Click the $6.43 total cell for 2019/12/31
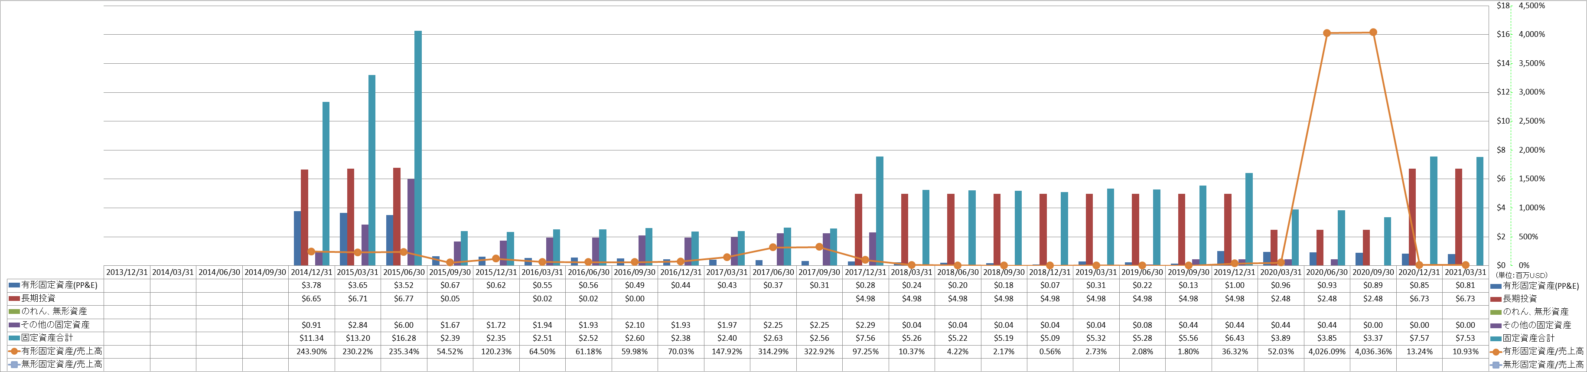Image resolution: width=1587 pixels, height=372 pixels. coord(1235,338)
